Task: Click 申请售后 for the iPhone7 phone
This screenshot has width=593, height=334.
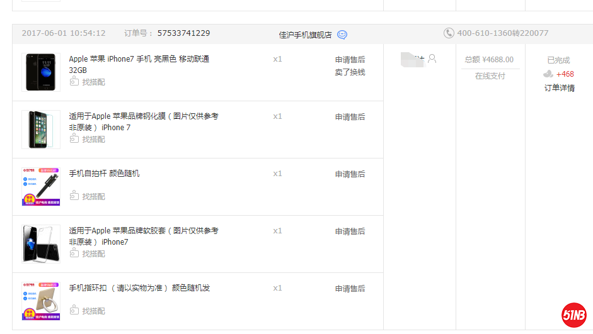Action: (x=350, y=60)
